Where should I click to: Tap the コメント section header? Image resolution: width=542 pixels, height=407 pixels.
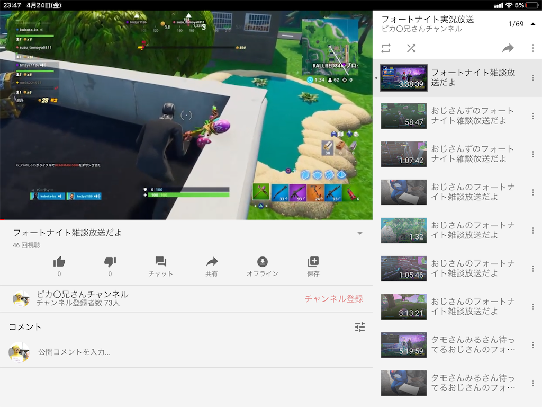pos(25,327)
